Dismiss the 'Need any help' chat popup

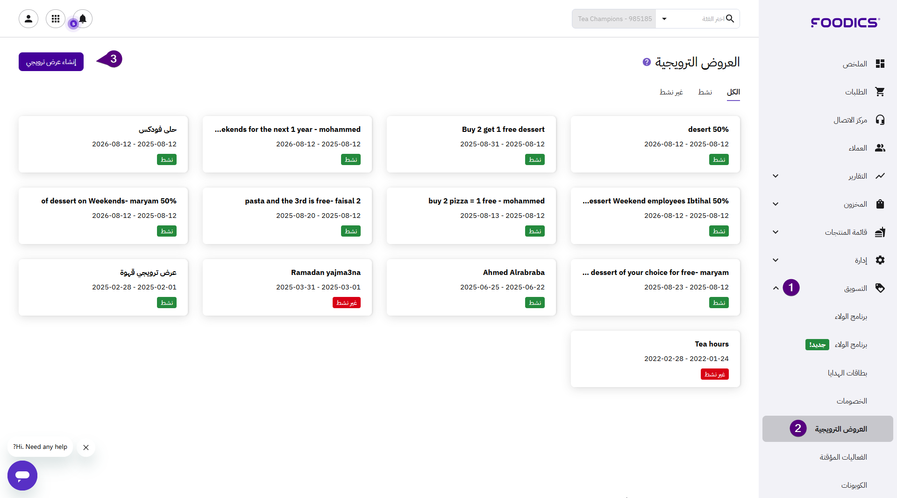click(86, 447)
